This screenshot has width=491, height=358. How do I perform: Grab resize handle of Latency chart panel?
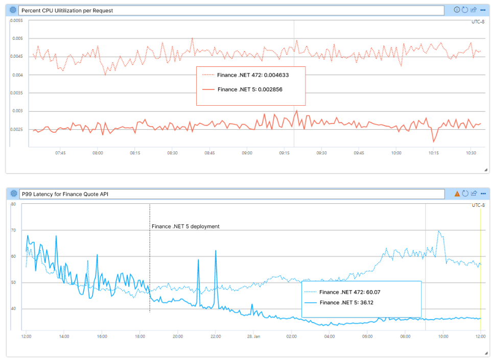pos(486,353)
